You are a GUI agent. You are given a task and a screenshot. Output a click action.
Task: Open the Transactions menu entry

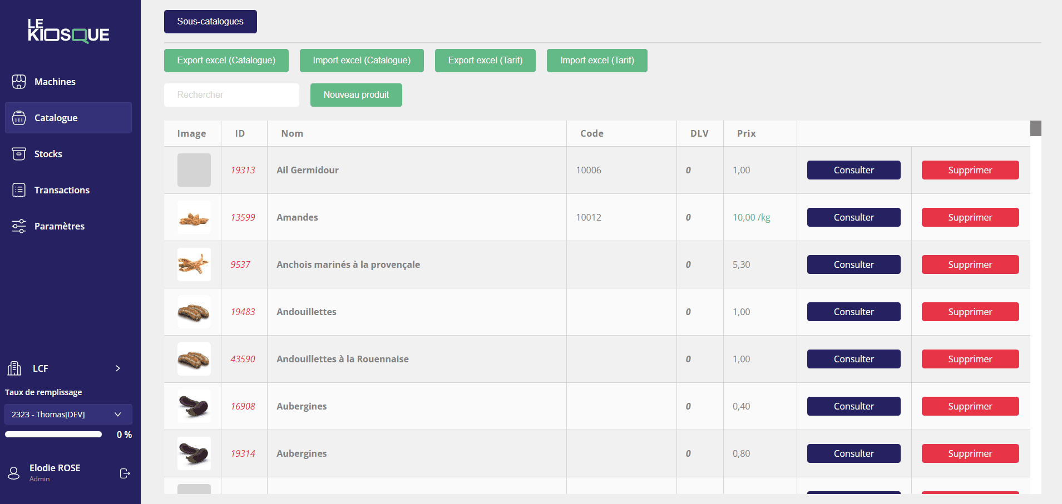pyautogui.click(x=68, y=190)
